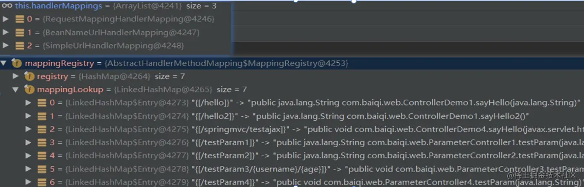Click the entry icon of Entry@4273
This screenshot has width=584, height=187.
click(x=42, y=103)
